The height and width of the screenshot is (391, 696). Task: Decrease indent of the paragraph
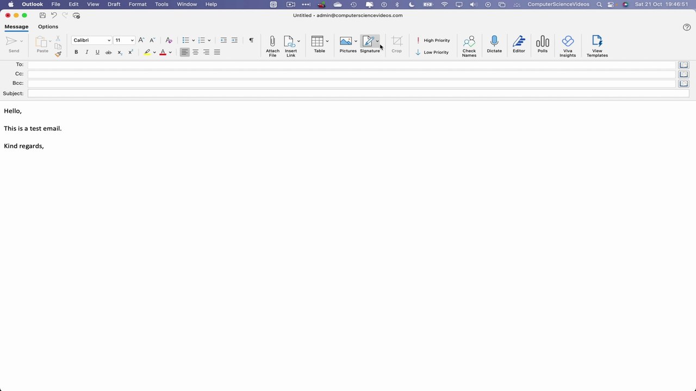pos(223,40)
